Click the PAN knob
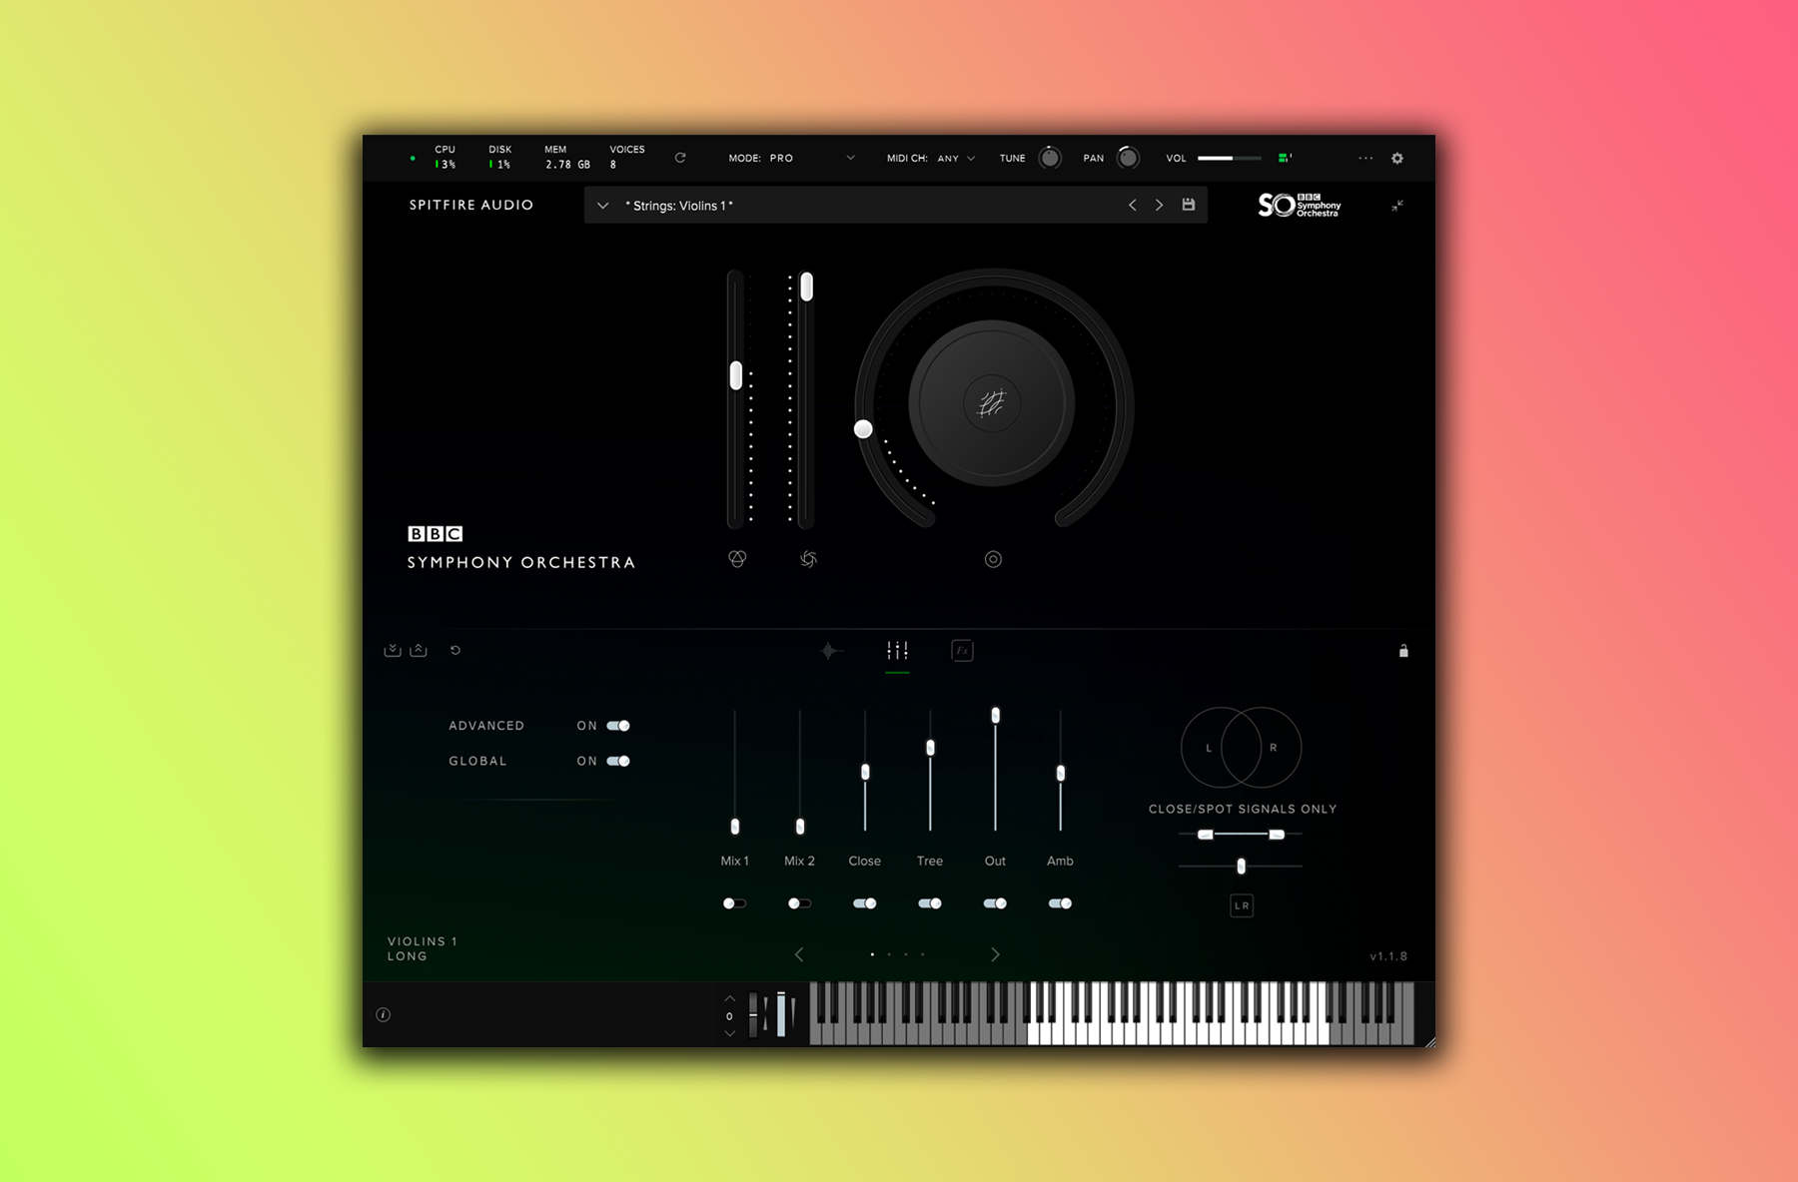 1128,158
